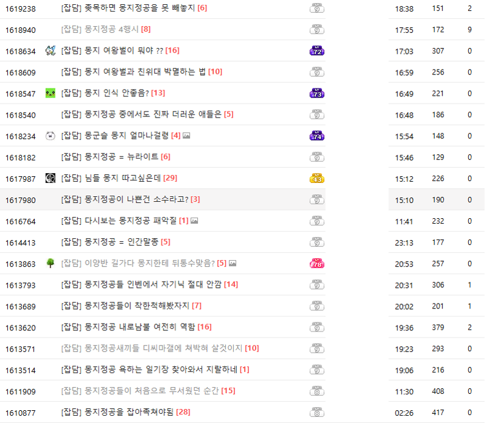The height and width of the screenshot is (423, 487).
Task: Click gray level badge on post 1614413
Action: click(317, 243)
